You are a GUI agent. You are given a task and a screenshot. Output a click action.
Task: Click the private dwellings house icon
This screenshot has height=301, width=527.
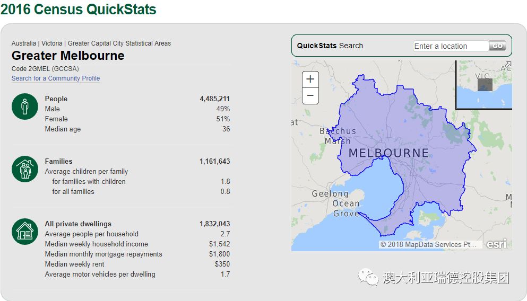[24, 232]
